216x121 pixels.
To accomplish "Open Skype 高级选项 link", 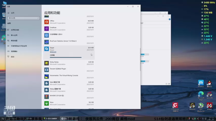I will pos(53,52).
